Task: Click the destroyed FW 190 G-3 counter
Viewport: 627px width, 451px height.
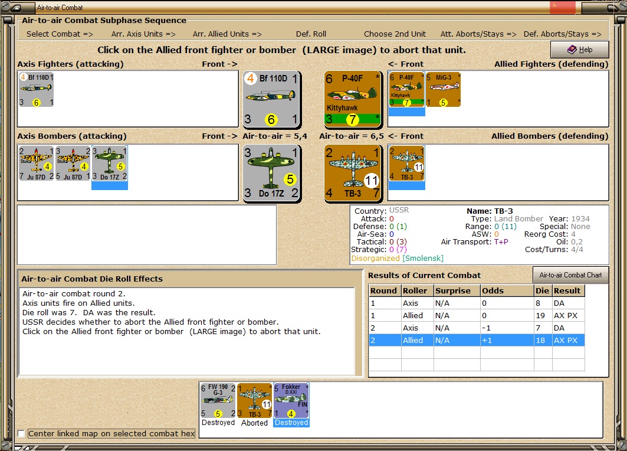Action: coord(218,401)
